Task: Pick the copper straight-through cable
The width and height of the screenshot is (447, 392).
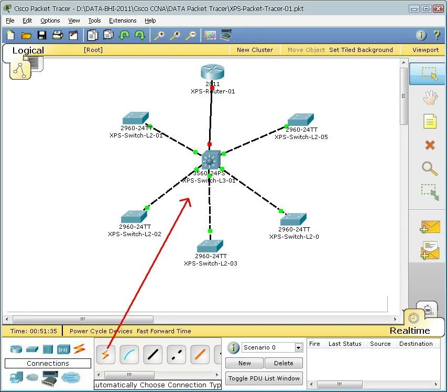Action: click(153, 355)
